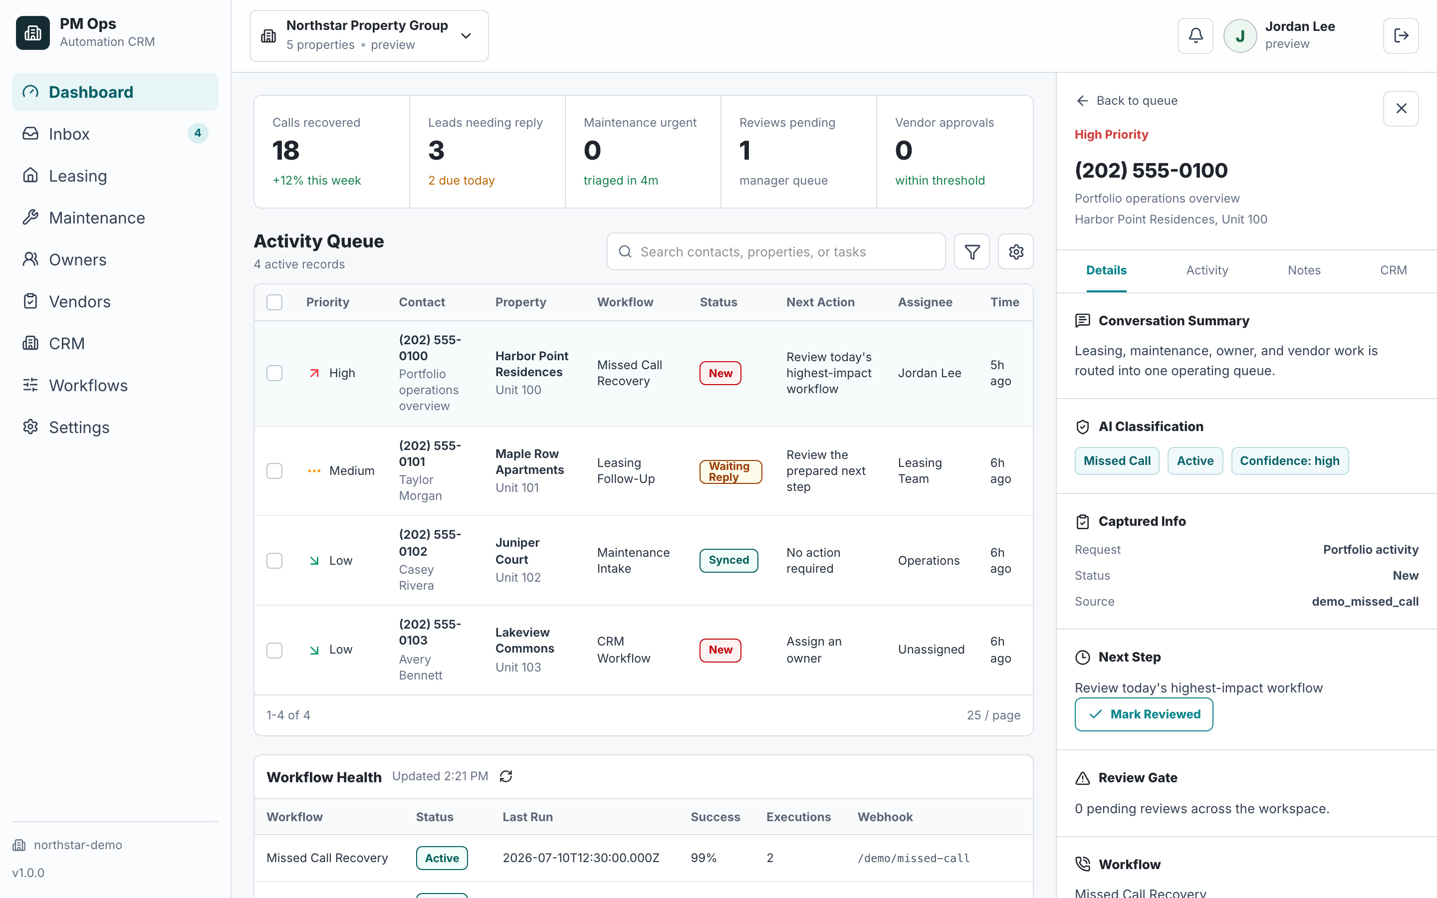Click the northstar-demo workspace icon
The height and width of the screenshot is (898, 1437).
[19, 845]
